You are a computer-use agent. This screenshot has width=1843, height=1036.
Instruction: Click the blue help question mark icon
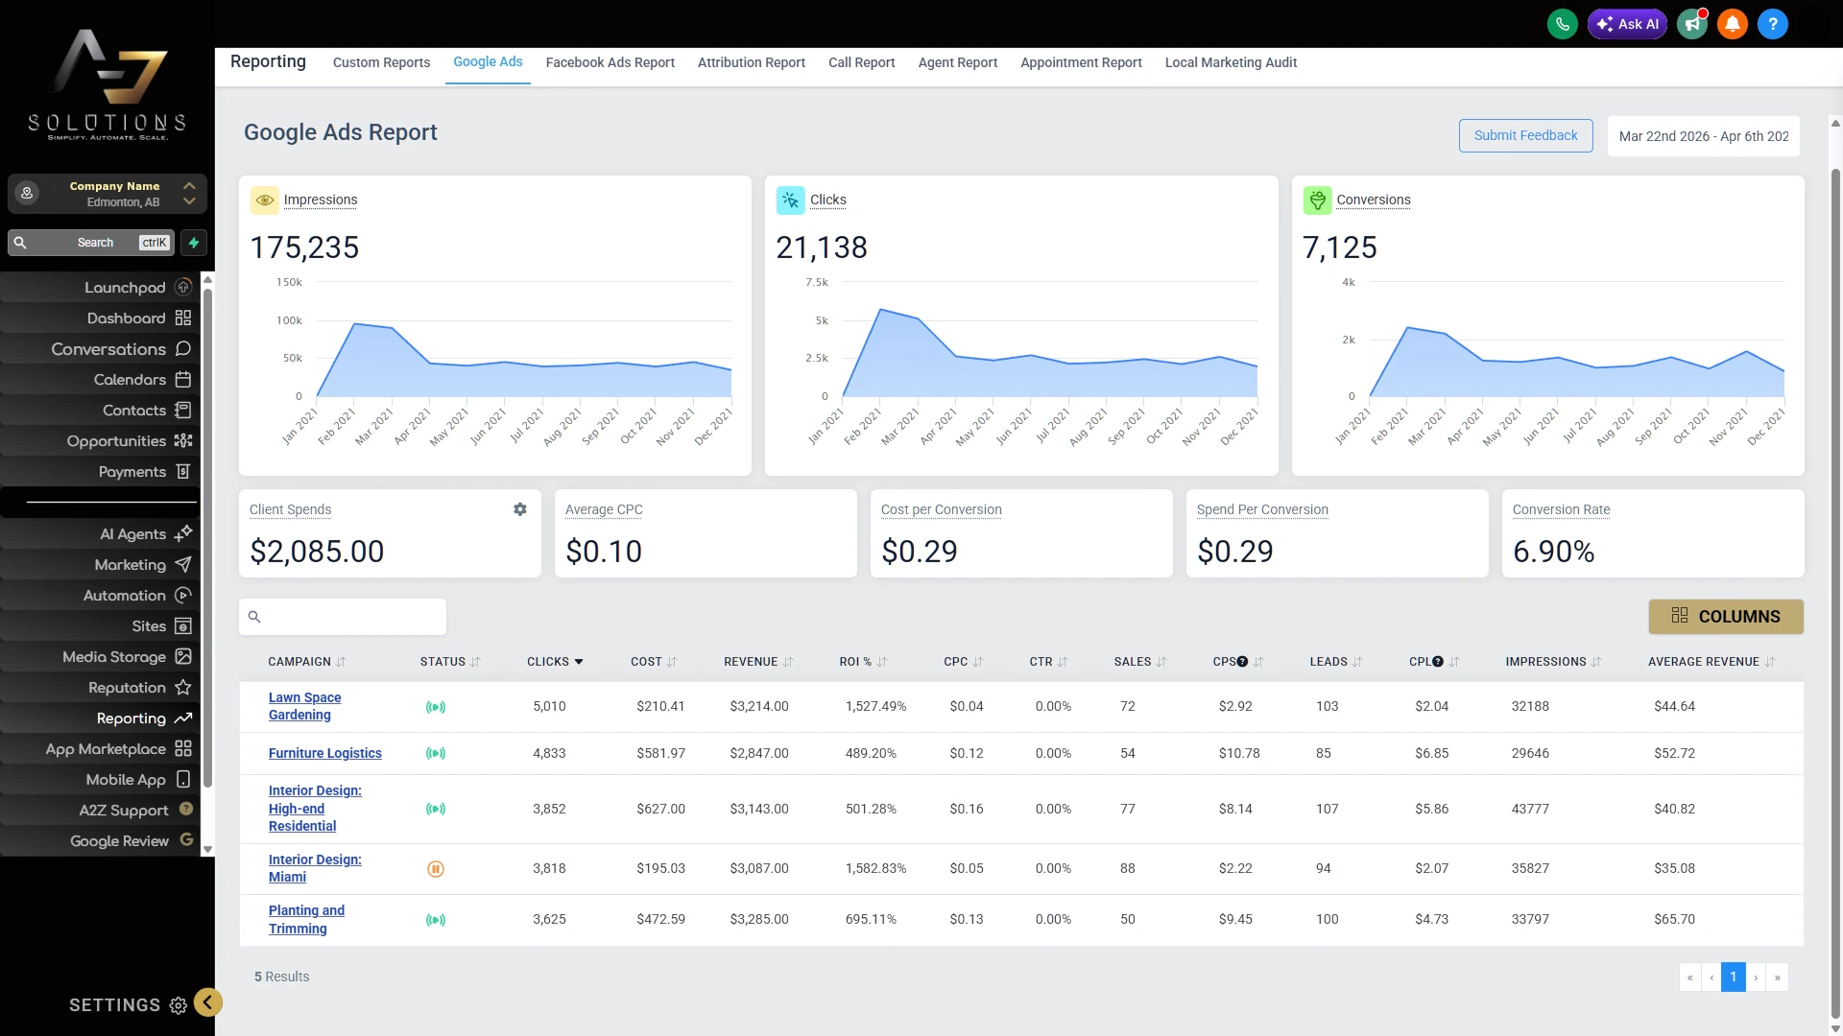point(1772,24)
